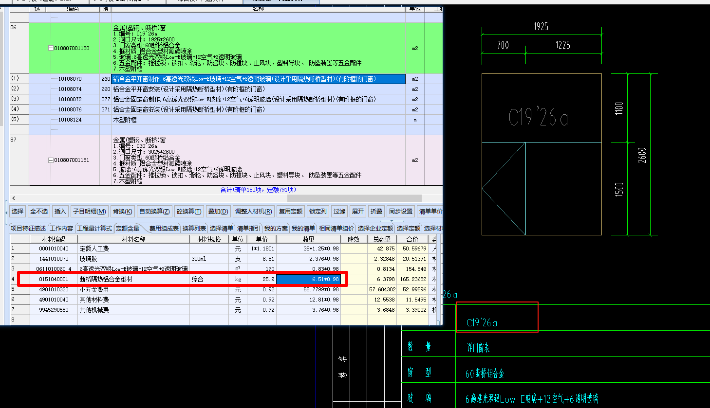Click the 插入 button
This screenshot has width=710, height=408.
[x=60, y=211]
